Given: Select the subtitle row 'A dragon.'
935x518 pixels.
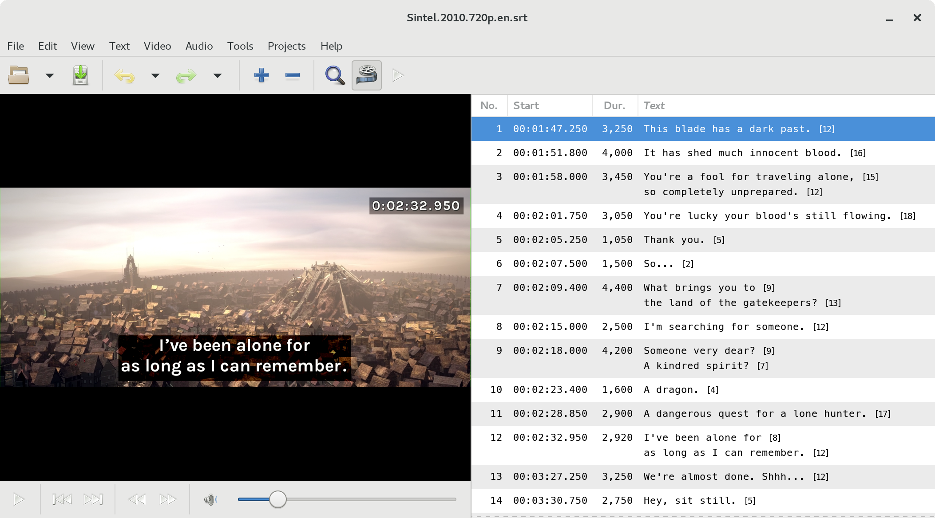Looking at the screenshot, I should click(x=671, y=390).
